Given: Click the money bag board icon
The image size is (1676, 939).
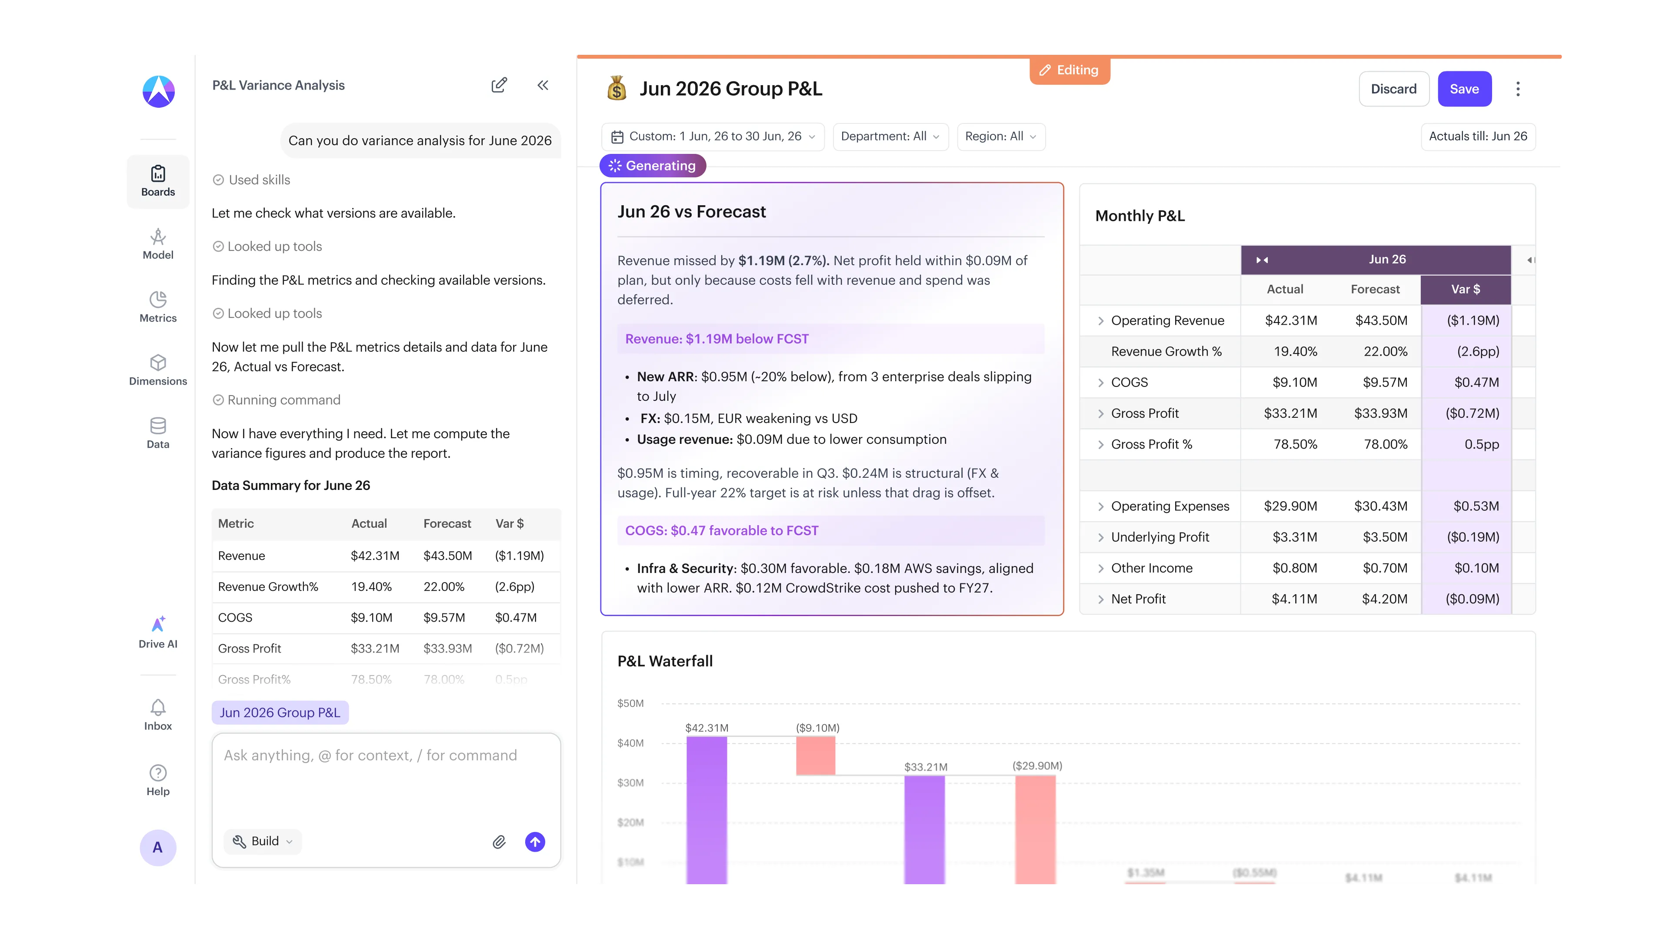Looking at the screenshot, I should tap(616, 89).
